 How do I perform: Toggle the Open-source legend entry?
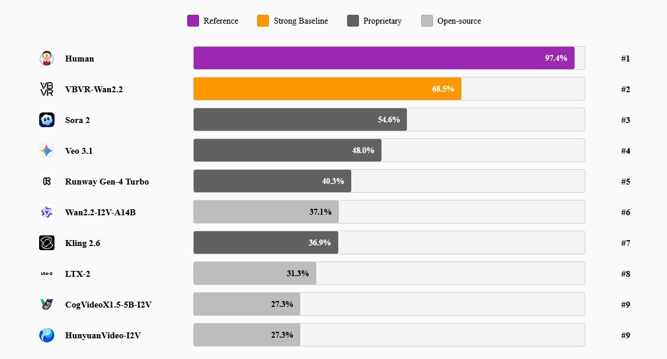coord(451,21)
